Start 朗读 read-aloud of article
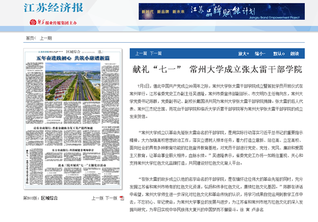318x222 pixels. coord(295,53)
